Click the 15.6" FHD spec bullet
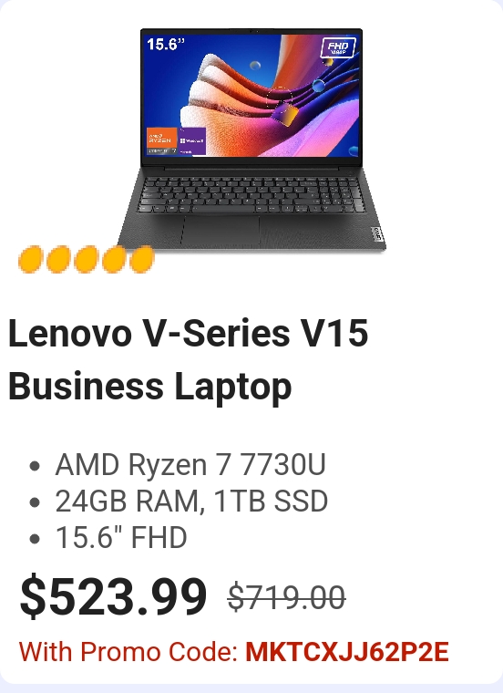This screenshot has width=503, height=693. 121,537
